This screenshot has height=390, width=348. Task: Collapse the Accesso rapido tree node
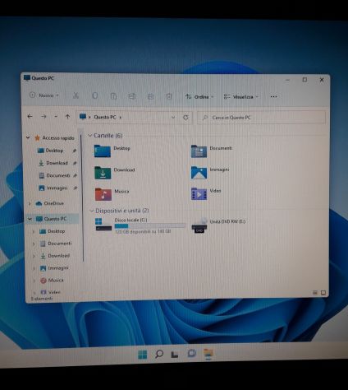click(x=28, y=137)
